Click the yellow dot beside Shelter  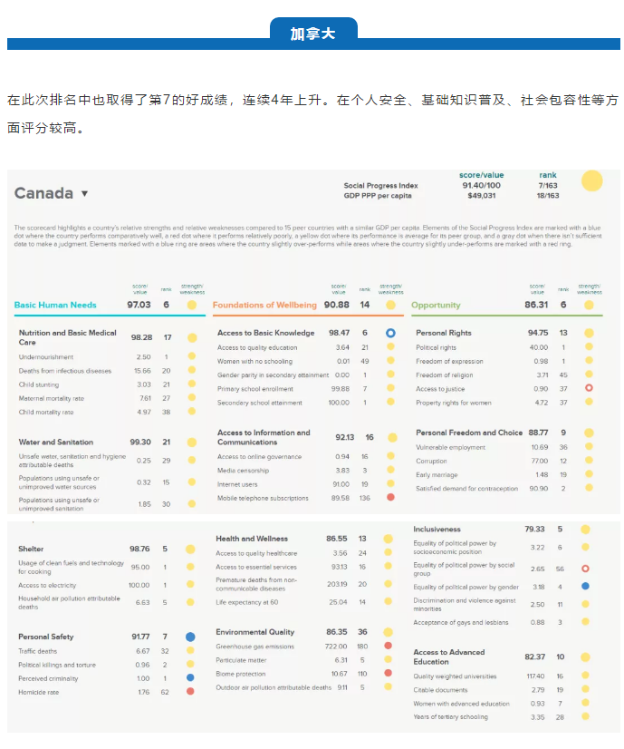click(190, 549)
